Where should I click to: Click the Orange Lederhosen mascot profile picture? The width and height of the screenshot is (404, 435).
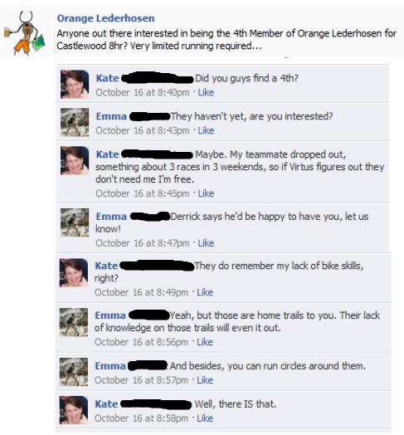[25, 32]
